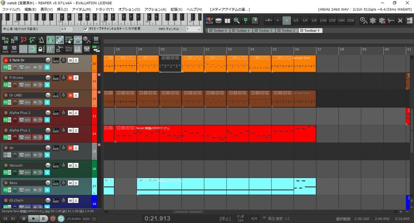Switch to the Toolbar 5 tab
414x223 pixels.
(218, 31)
